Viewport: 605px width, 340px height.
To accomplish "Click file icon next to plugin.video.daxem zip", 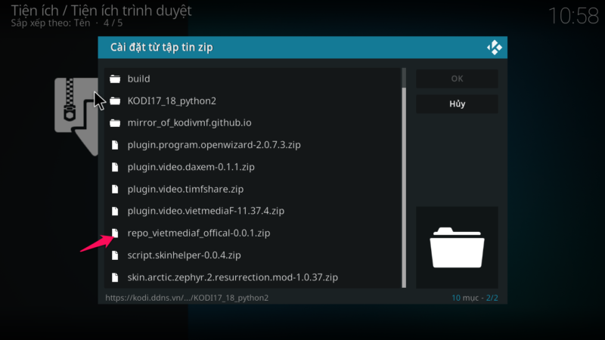I will tap(115, 167).
